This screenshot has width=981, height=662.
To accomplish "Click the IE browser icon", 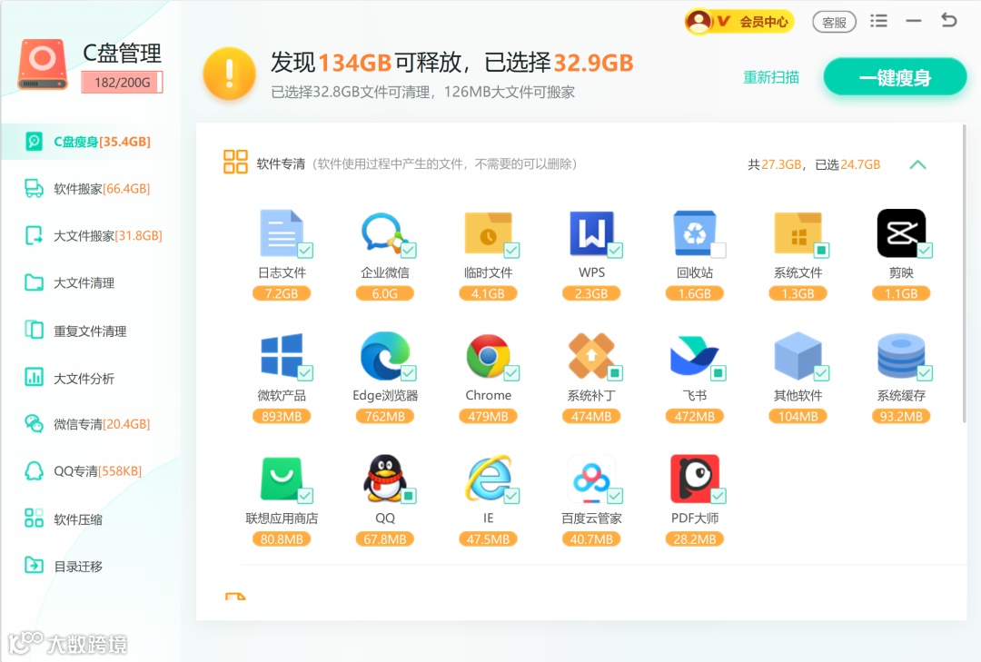I will (x=488, y=479).
